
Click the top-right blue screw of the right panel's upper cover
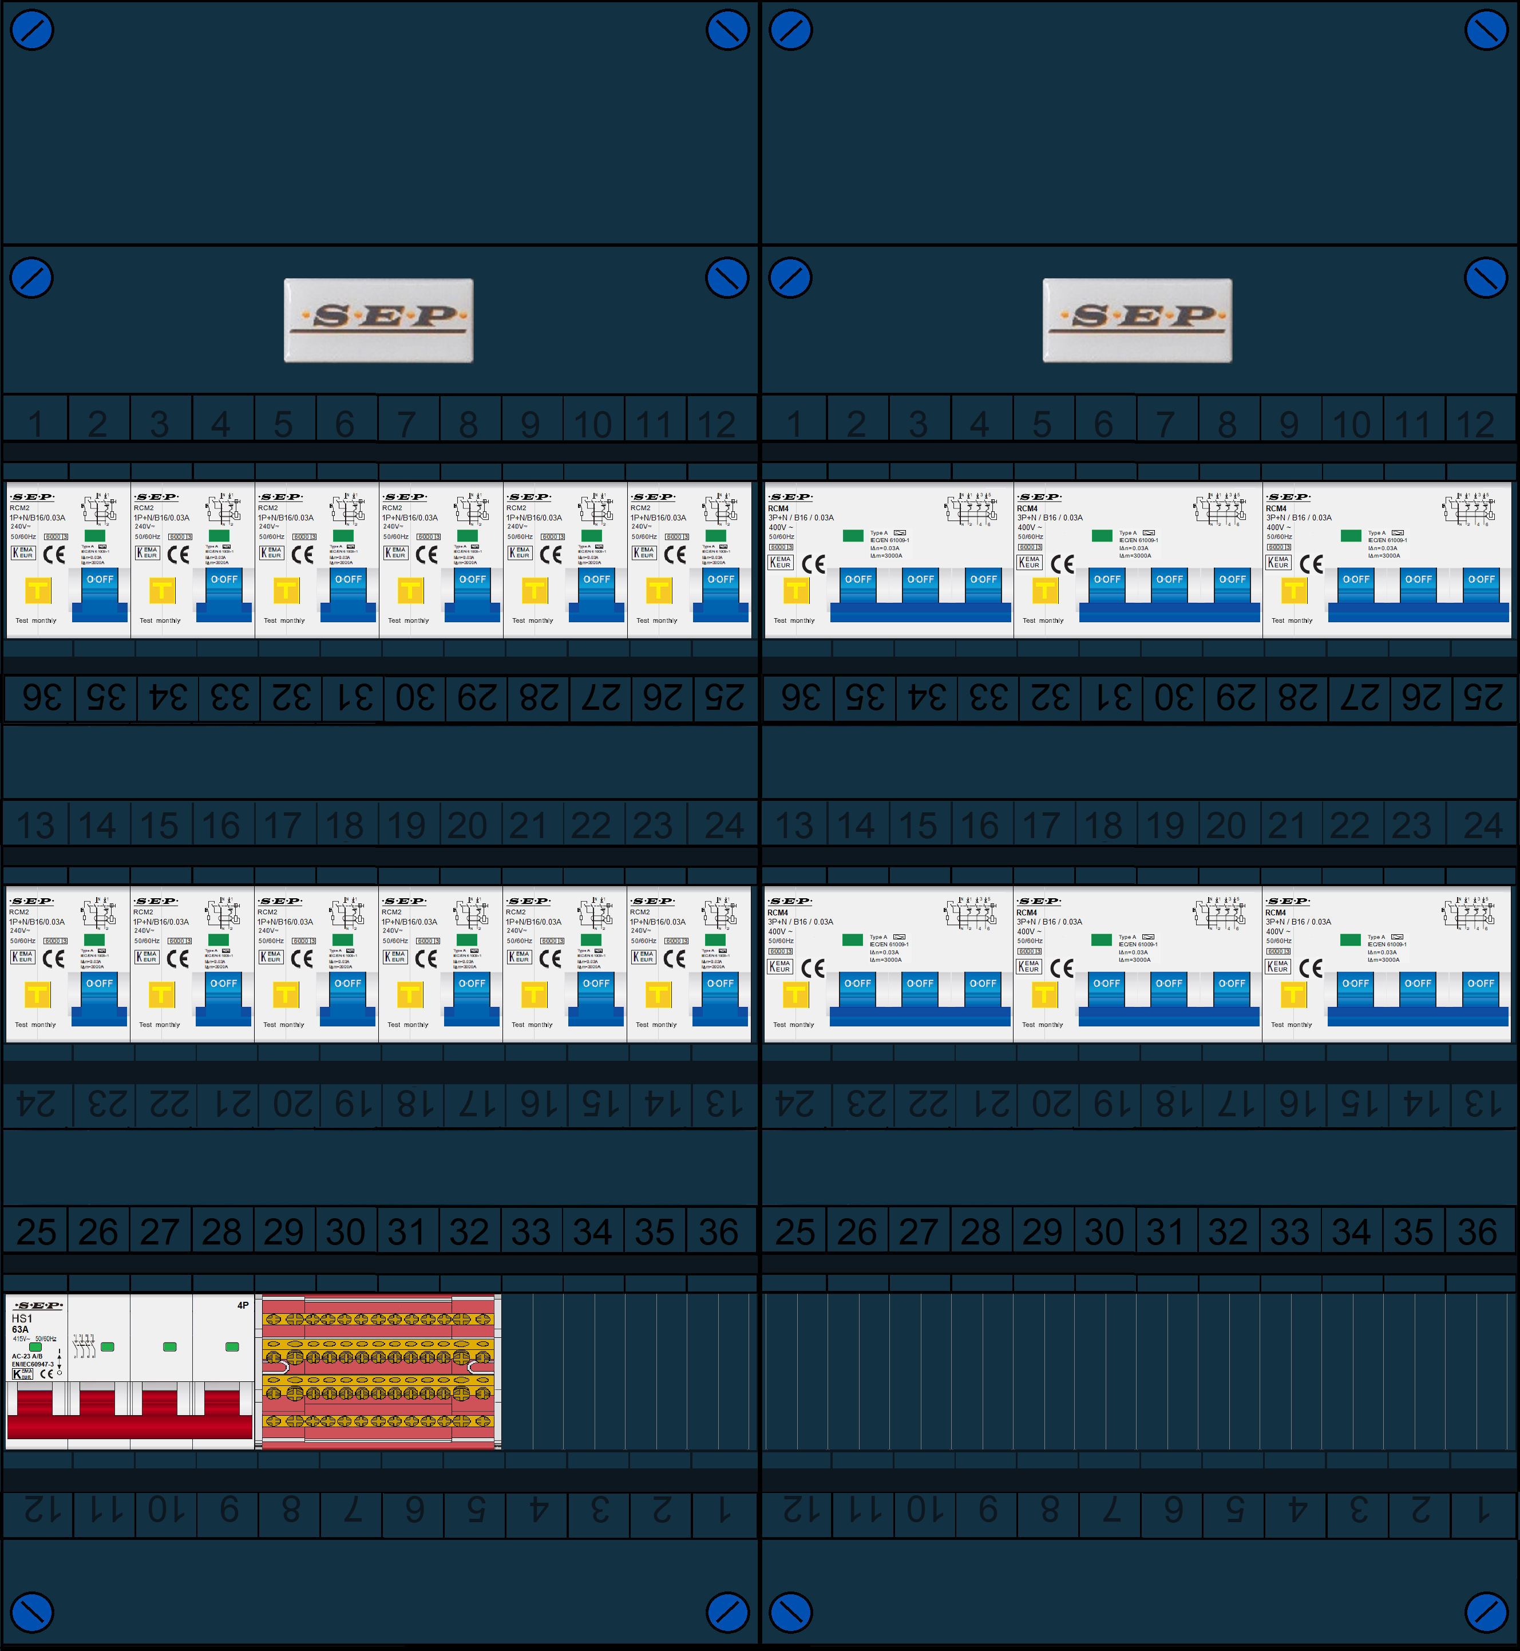click(x=1486, y=30)
